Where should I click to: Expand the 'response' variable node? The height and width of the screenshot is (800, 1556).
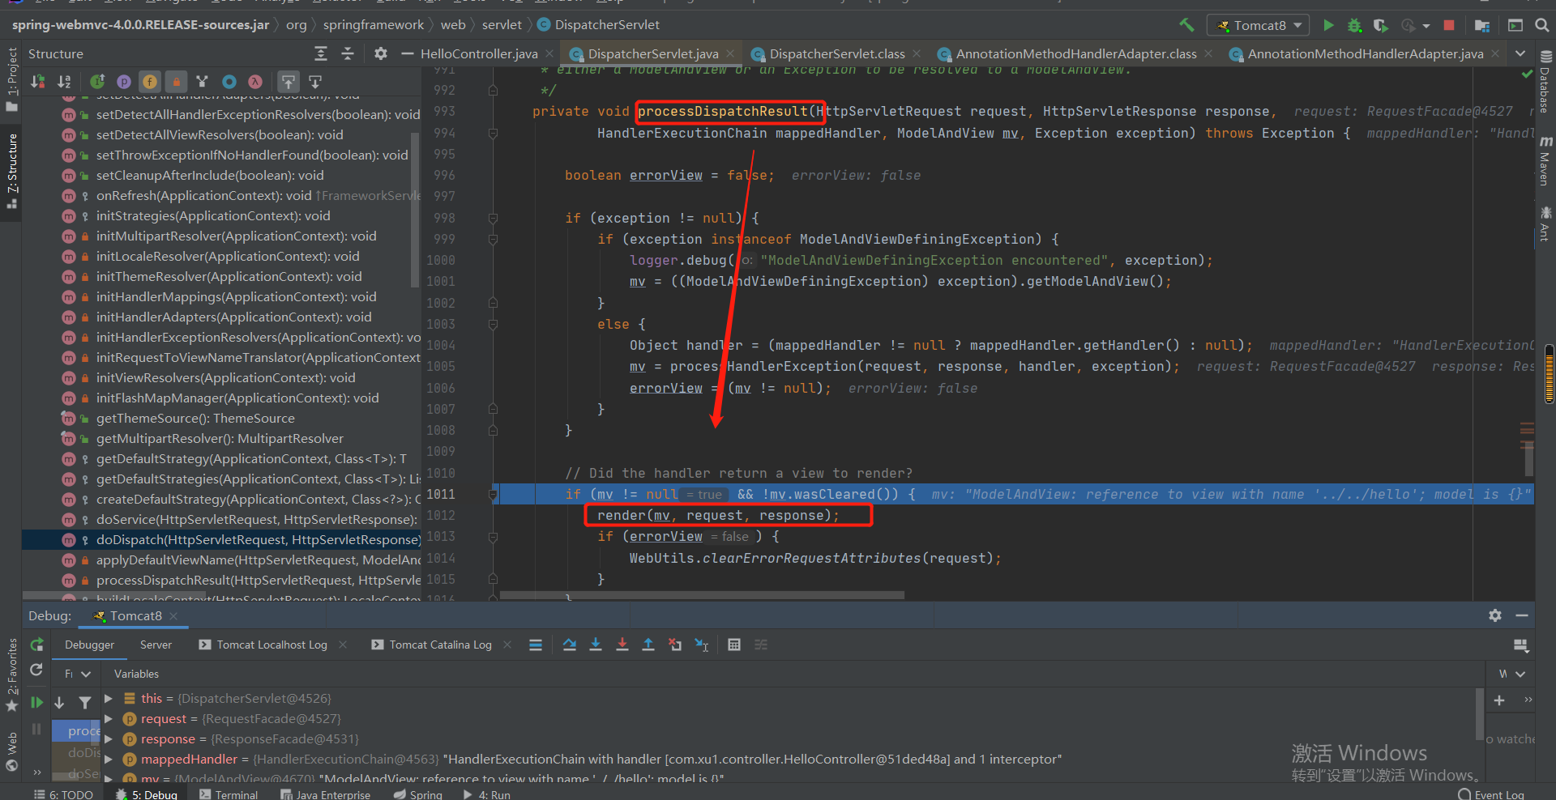(x=108, y=738)
